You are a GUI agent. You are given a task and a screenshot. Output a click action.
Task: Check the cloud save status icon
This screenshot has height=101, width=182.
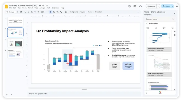[47, 6]
